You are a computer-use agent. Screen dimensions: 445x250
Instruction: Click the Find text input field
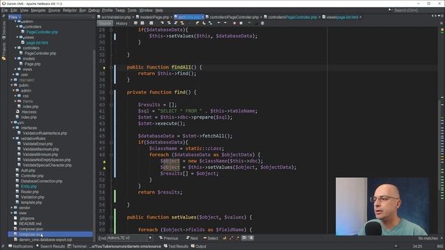pos(127,238)
